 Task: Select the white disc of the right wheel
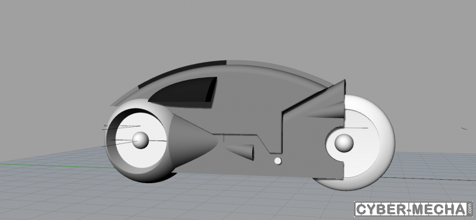(x=361, y=144)
